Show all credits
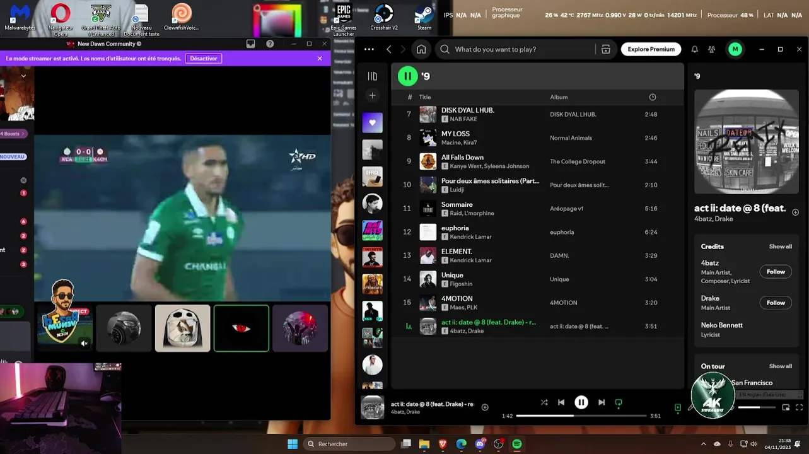809x454 pixels. tap(780, 247)
